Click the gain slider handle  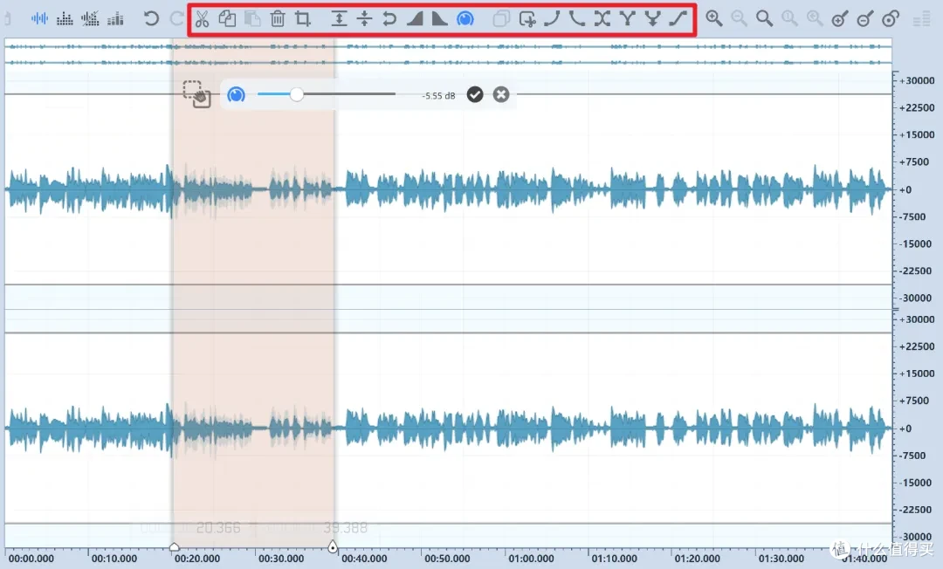click(x=297, y=94)
